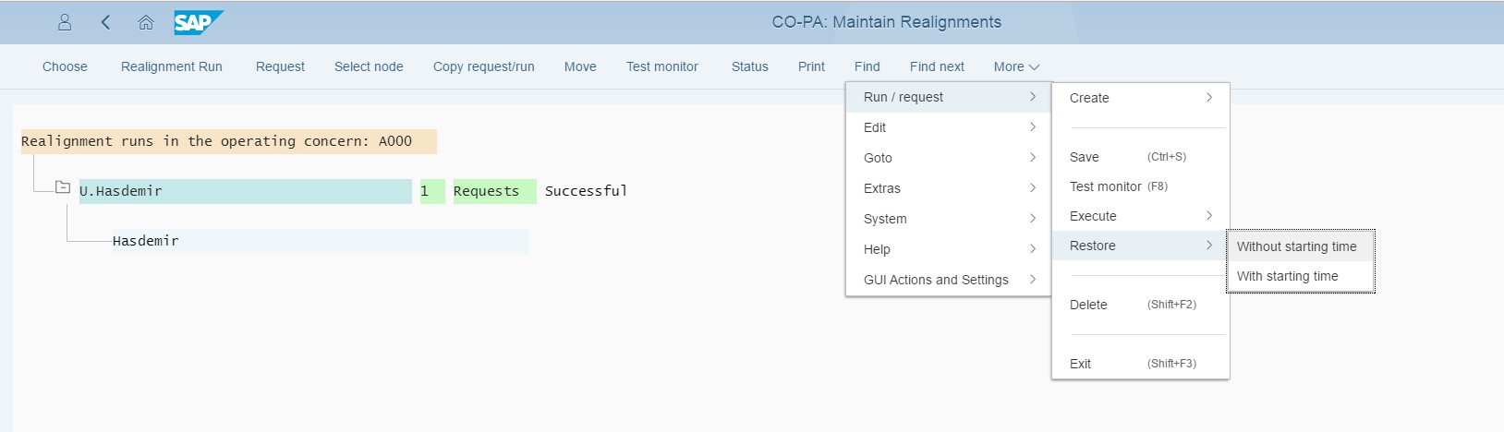Viewport: 1504px width, 432px height.
Task: Click the back arrow icon
Action: click(x=105, y=22)
